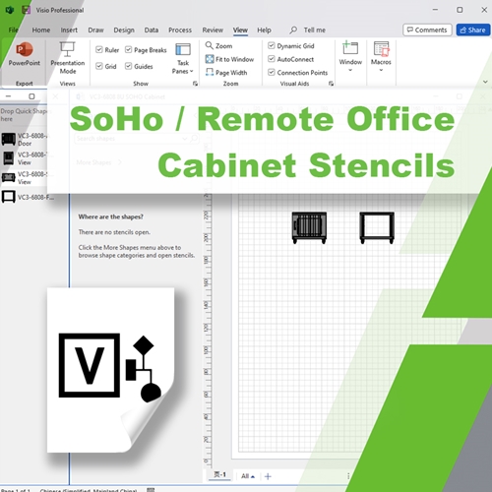Open the All pages list

(248, 476)
